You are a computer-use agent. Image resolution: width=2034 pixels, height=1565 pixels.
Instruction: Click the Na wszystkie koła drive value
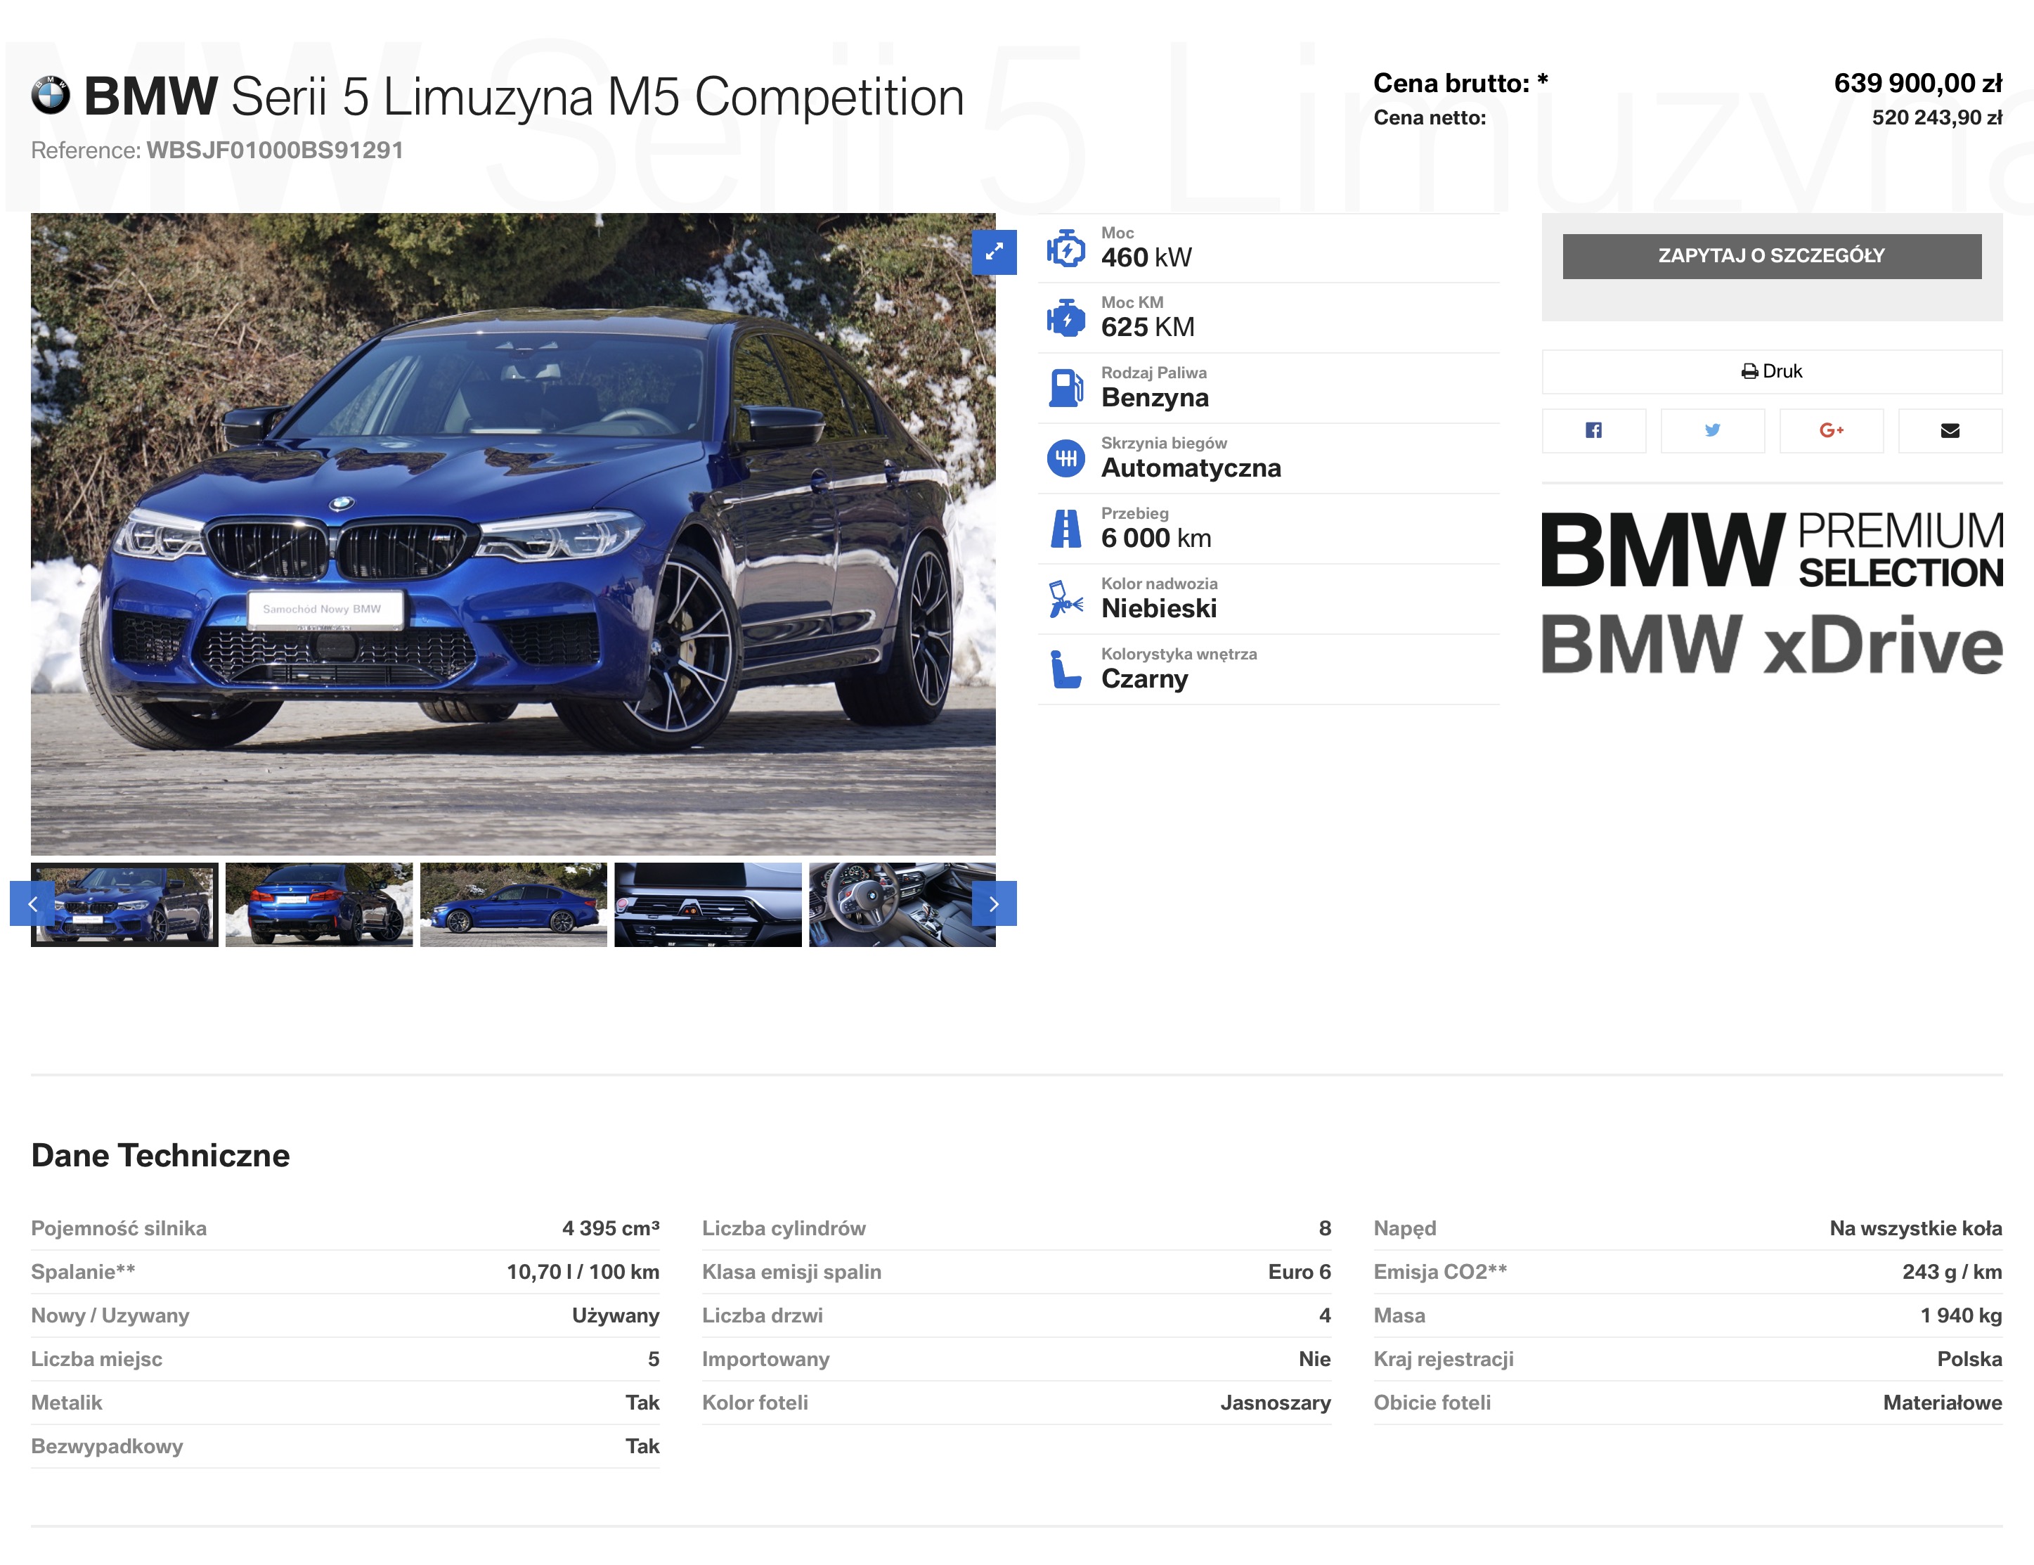coord(1915,1228)
